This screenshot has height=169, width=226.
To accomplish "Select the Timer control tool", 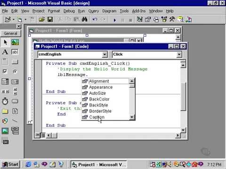I will 5,101.
